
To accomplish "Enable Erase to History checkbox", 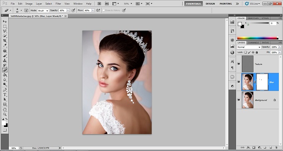I will 104,10.
